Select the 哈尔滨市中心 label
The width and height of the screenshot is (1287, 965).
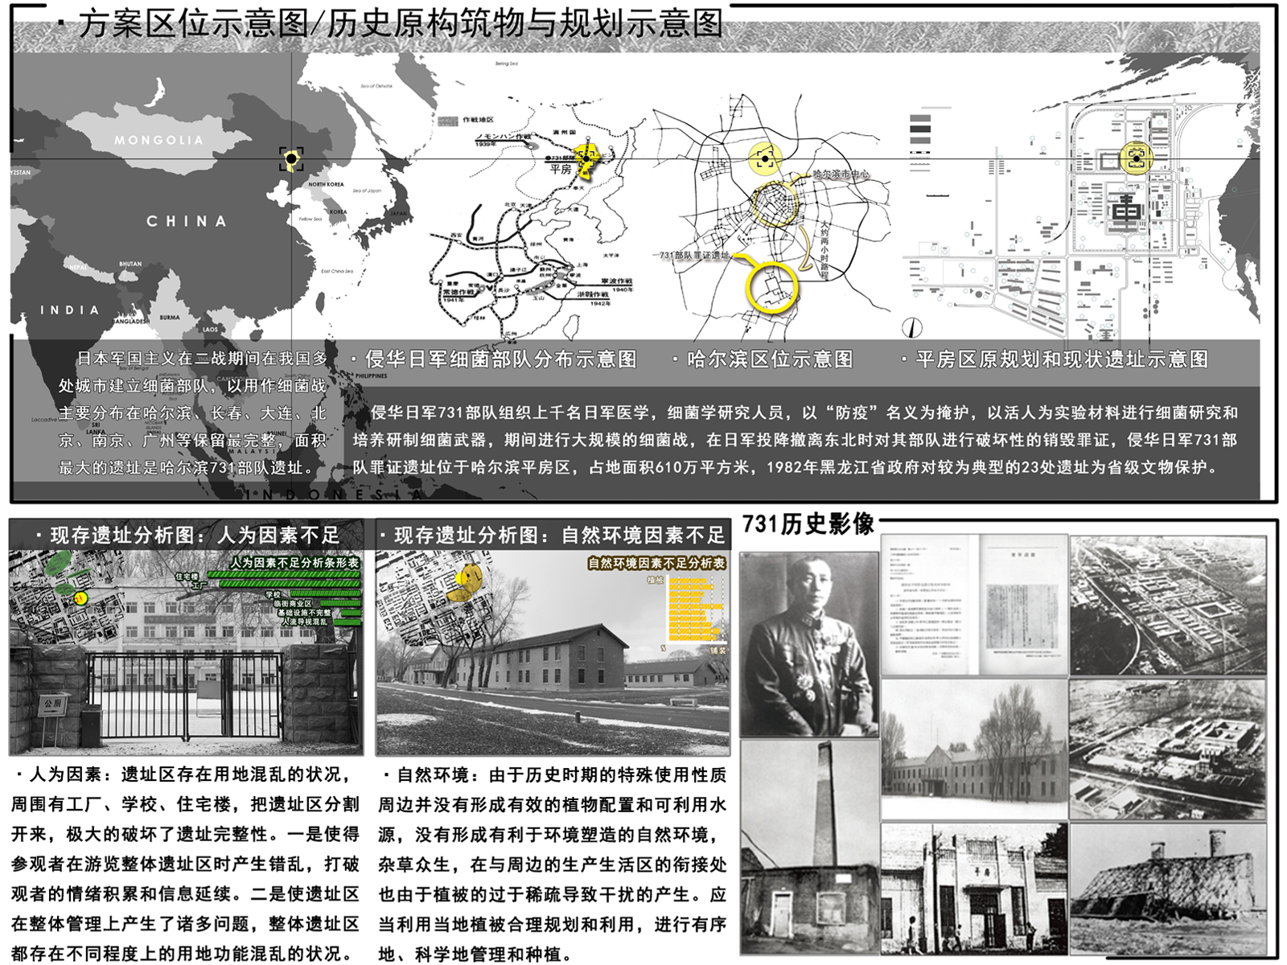pos(840,174)
